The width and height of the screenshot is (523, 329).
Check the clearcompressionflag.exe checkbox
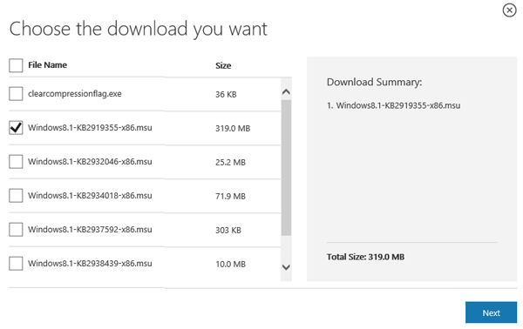coord(16,94)
